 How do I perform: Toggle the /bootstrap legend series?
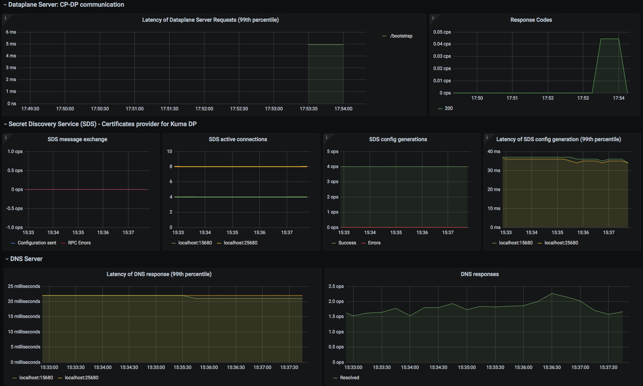(401, 36)
